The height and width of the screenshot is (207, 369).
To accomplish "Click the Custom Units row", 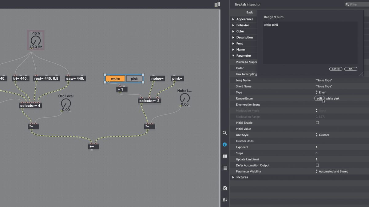I will pos(299,141).
